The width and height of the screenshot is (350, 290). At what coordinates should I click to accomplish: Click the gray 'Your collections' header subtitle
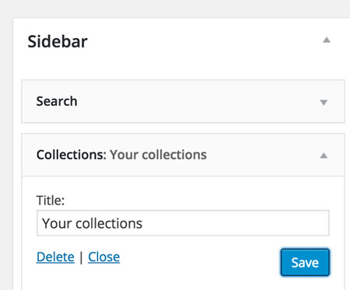click(x=158, y=155)
